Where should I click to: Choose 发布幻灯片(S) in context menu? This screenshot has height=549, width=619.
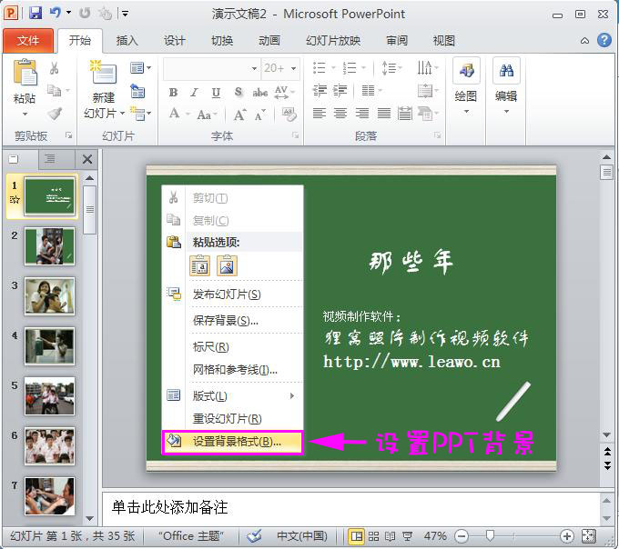[232, 294]
